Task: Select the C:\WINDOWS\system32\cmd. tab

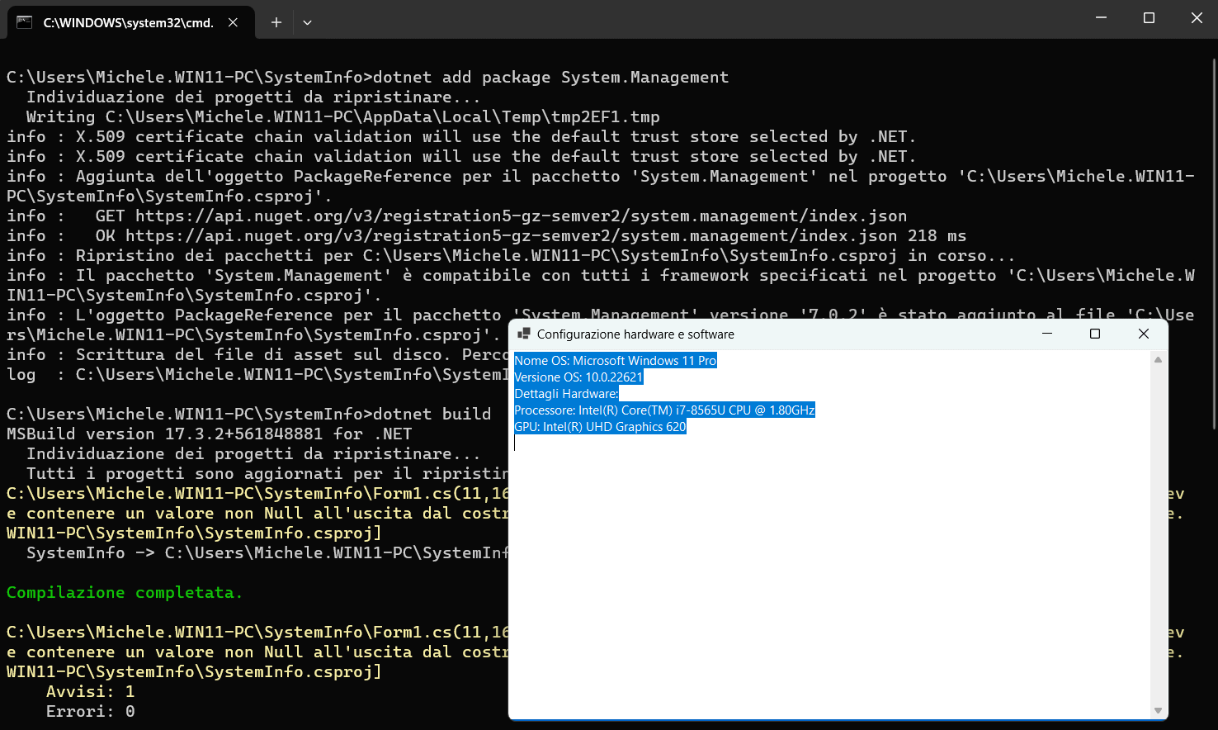Action: tap(129, 22)
